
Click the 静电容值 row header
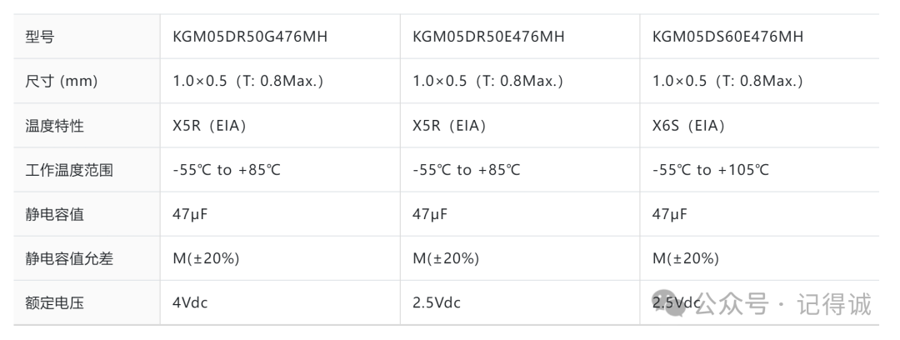[x=54, y=214]
